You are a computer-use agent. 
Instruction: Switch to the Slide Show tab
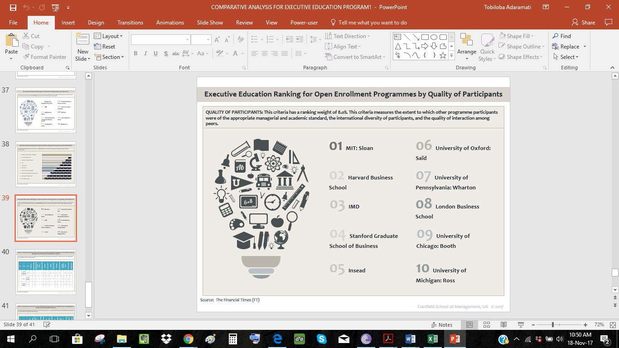tap(210, 22)
